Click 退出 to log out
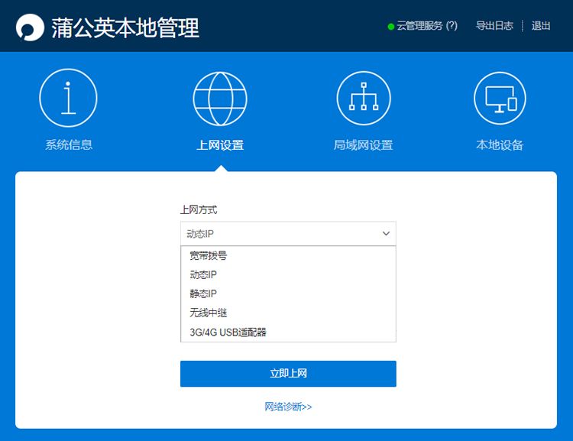Viewport: 573px width, 441px height. pyautogui.click(x=541, y=25)
